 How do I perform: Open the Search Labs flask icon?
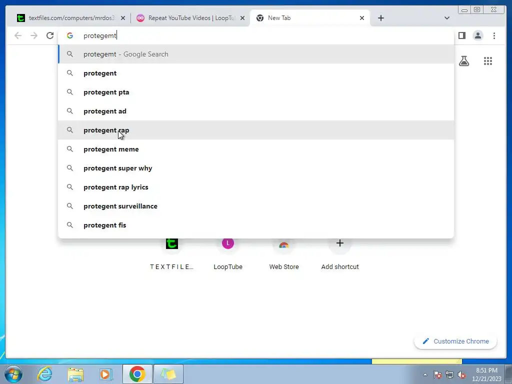click(x=464, y=61)
